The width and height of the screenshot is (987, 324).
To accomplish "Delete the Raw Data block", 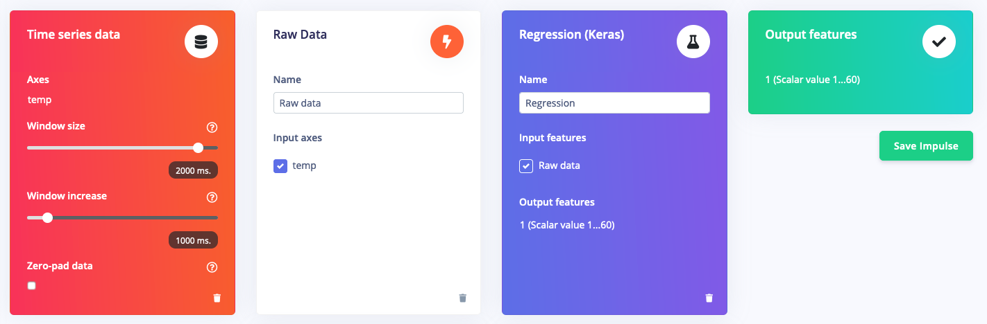I will click(463, 298).
